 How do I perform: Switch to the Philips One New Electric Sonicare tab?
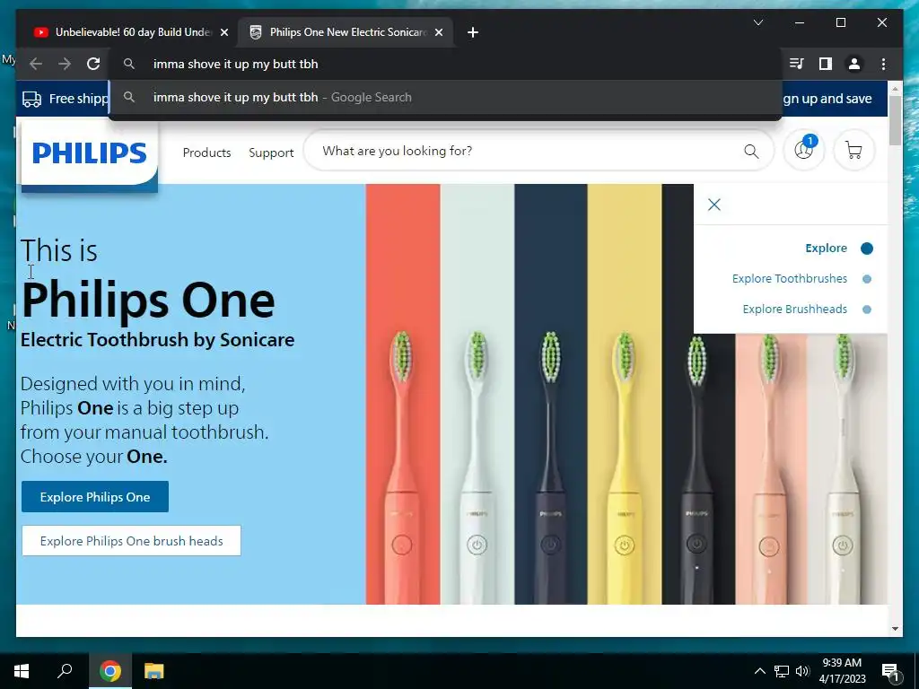(347, 32)
